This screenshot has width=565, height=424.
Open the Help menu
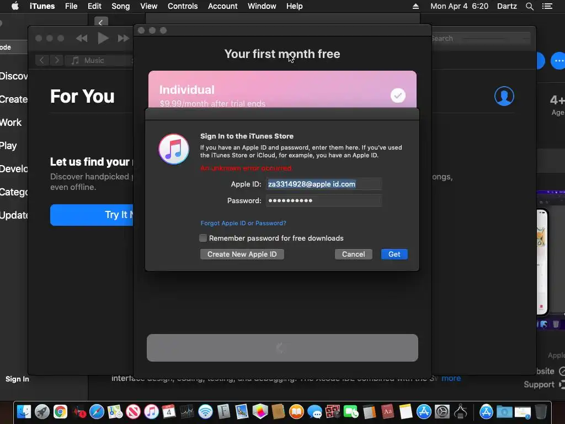(294, 6)
